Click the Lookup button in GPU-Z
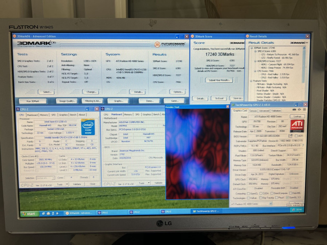 [x=297, y=116]
